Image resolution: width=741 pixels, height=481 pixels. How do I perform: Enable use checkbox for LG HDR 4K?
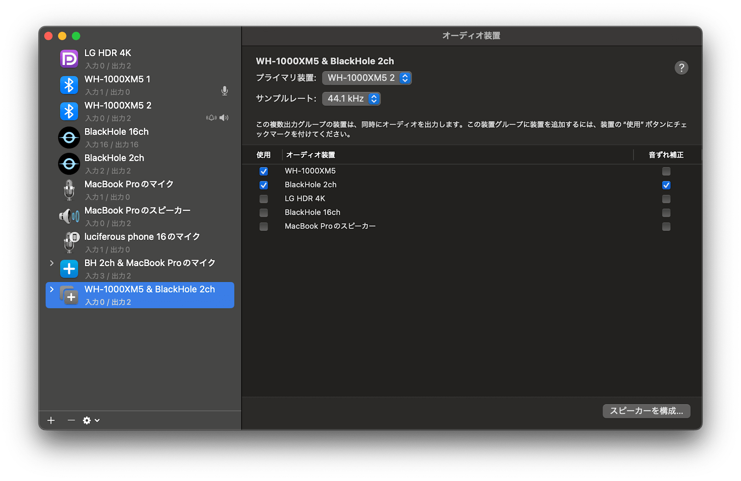coord(263,199)
